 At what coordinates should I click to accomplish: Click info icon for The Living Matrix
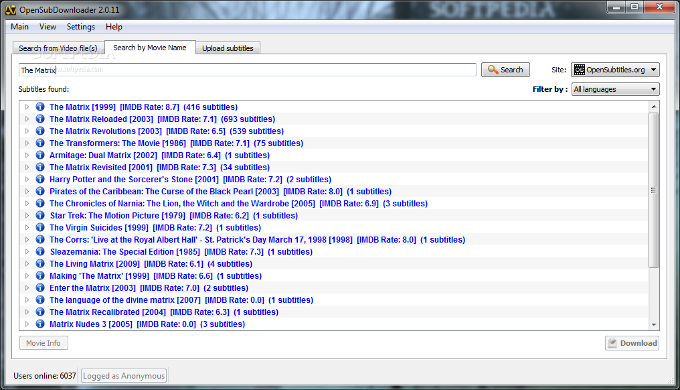(40, 263)
